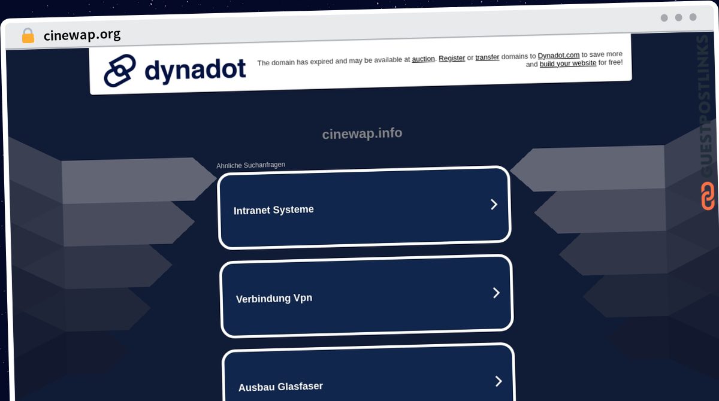Click the Dynadot chain-link logo icon
Image resolution: width=719 pixels, height=401 pixels.
(120, 70)
